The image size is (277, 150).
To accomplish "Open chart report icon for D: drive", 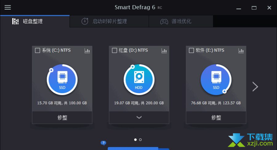I will pos(164,51).
